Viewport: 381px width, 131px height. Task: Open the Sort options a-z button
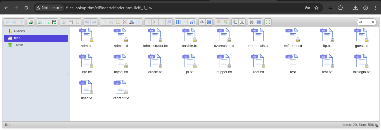point(242,22)
